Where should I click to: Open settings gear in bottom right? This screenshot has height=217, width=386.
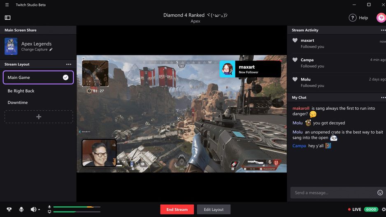coord(384,209)
